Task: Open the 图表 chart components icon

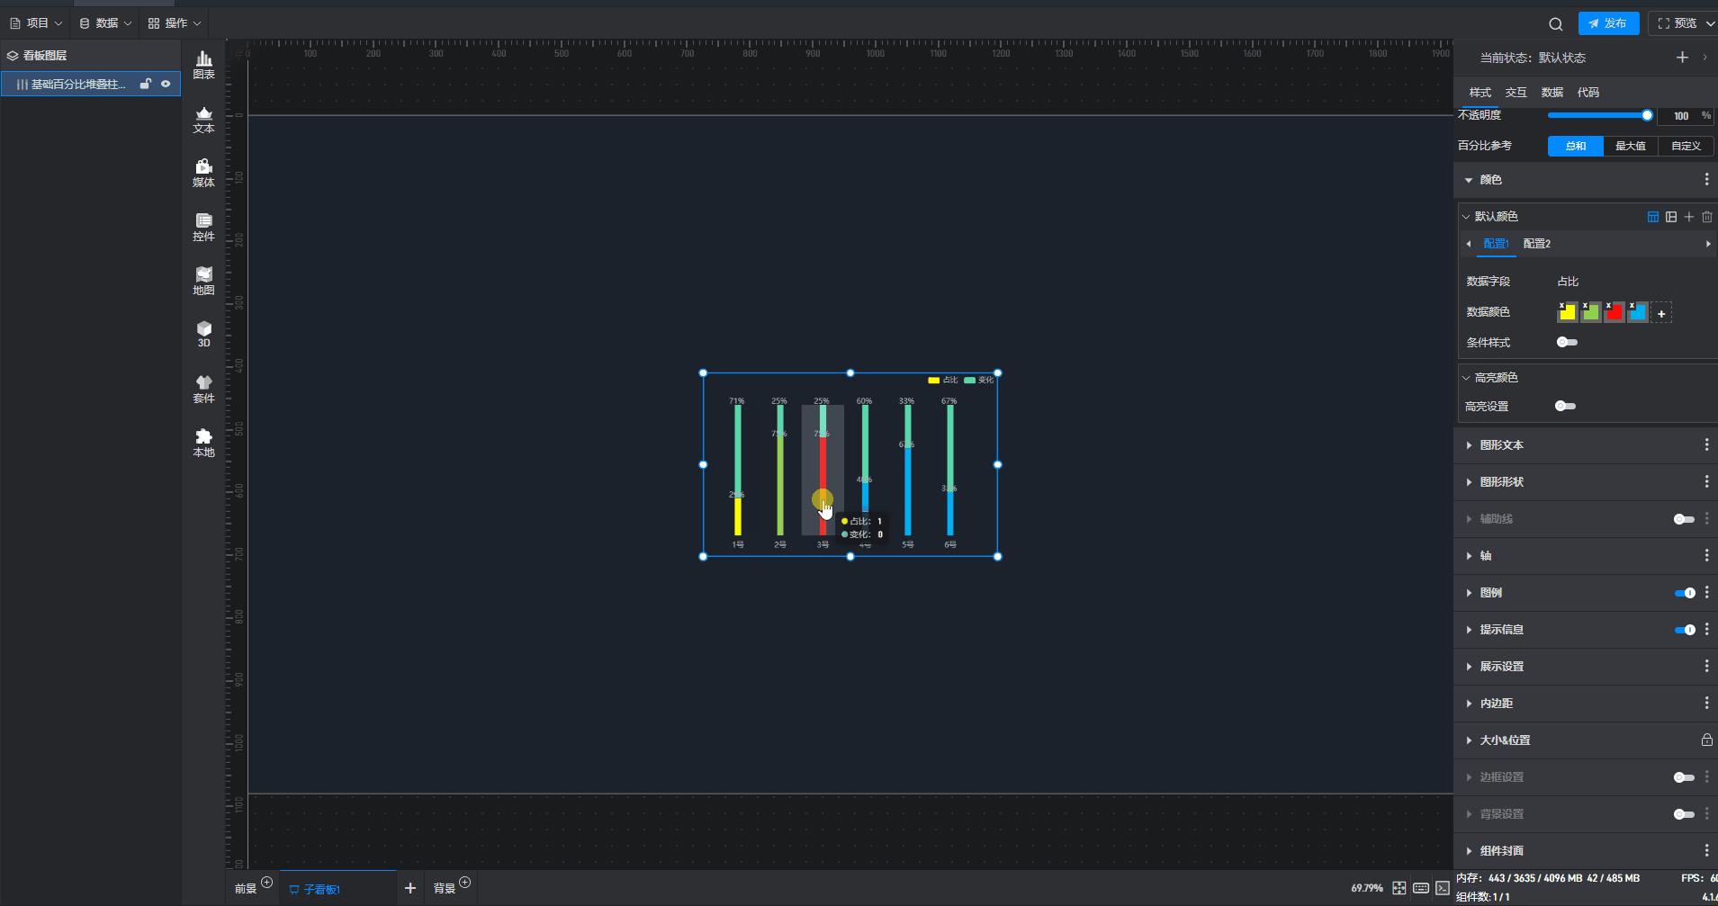Action: point(203,65)
